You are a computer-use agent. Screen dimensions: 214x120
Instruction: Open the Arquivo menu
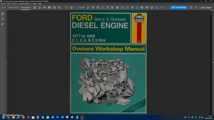[3, 3]
